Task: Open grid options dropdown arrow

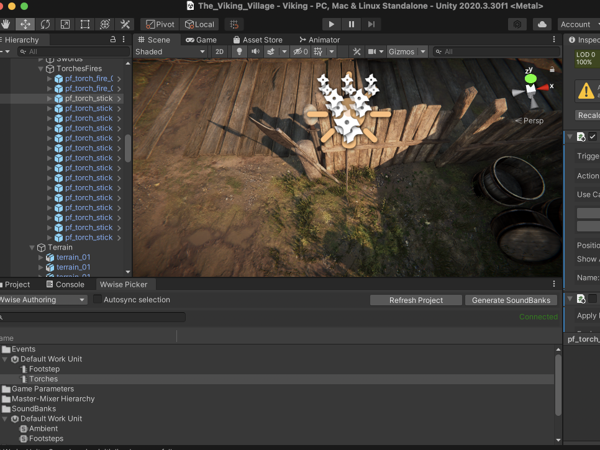Action: click(x=332, y=52)
